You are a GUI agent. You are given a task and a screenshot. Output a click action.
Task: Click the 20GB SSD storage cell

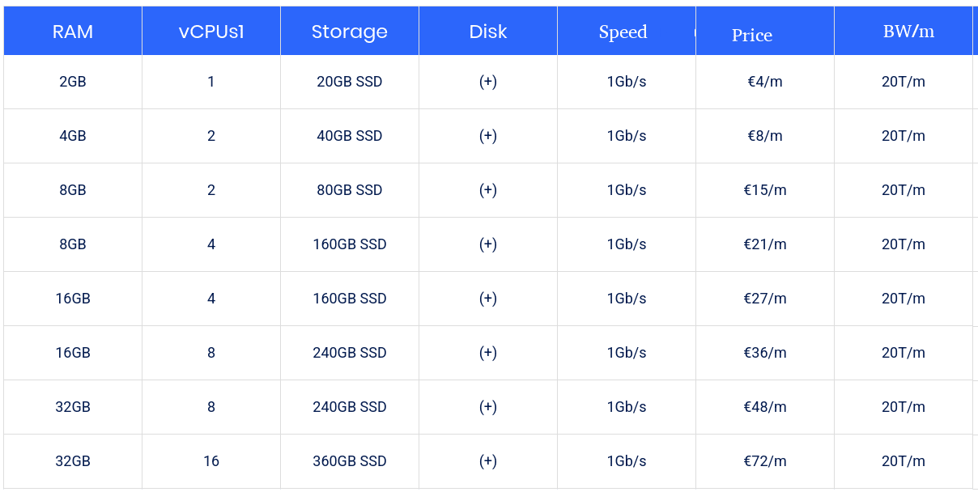[350, 82]
